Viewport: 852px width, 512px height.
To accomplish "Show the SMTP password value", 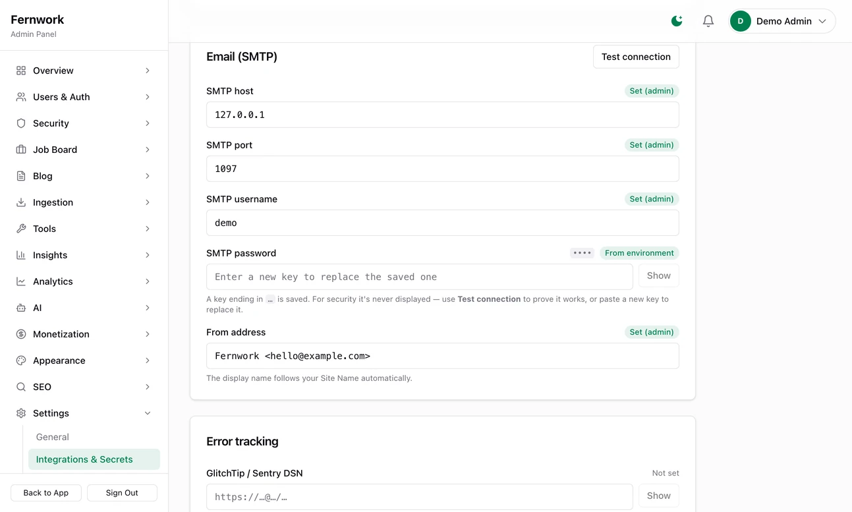I will [659, 276].
